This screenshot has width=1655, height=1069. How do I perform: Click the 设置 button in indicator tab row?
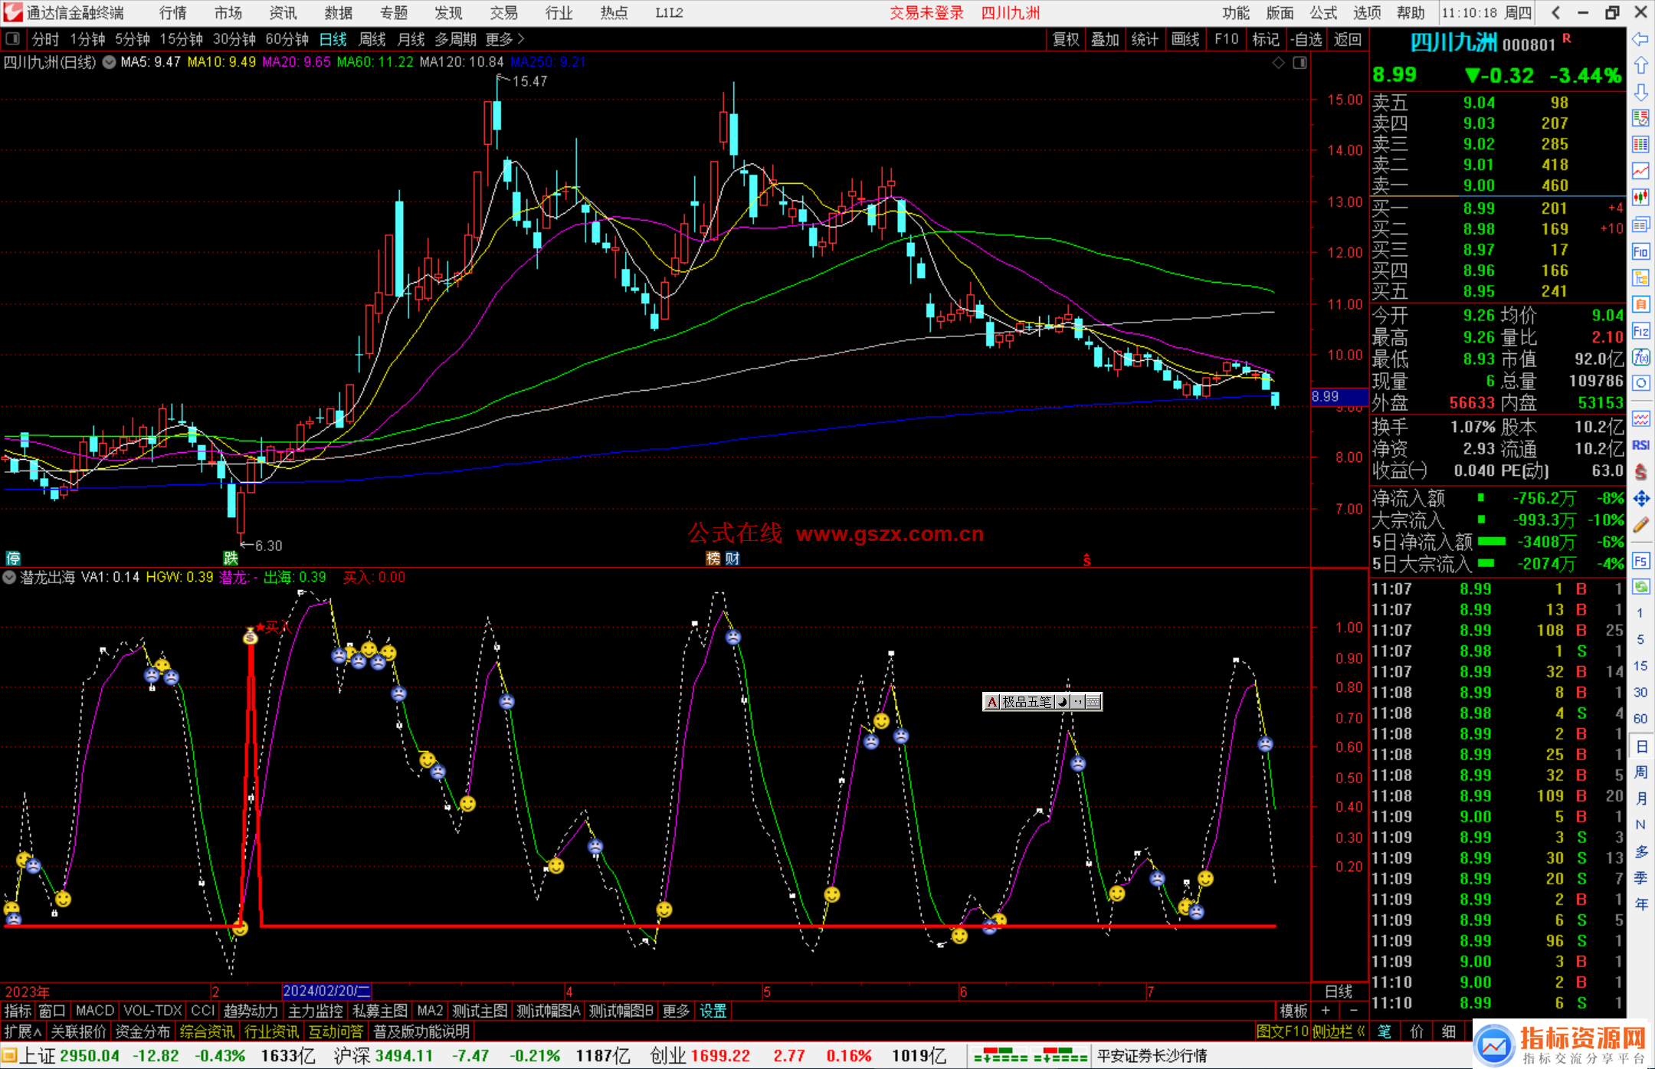click(713, 1011)
